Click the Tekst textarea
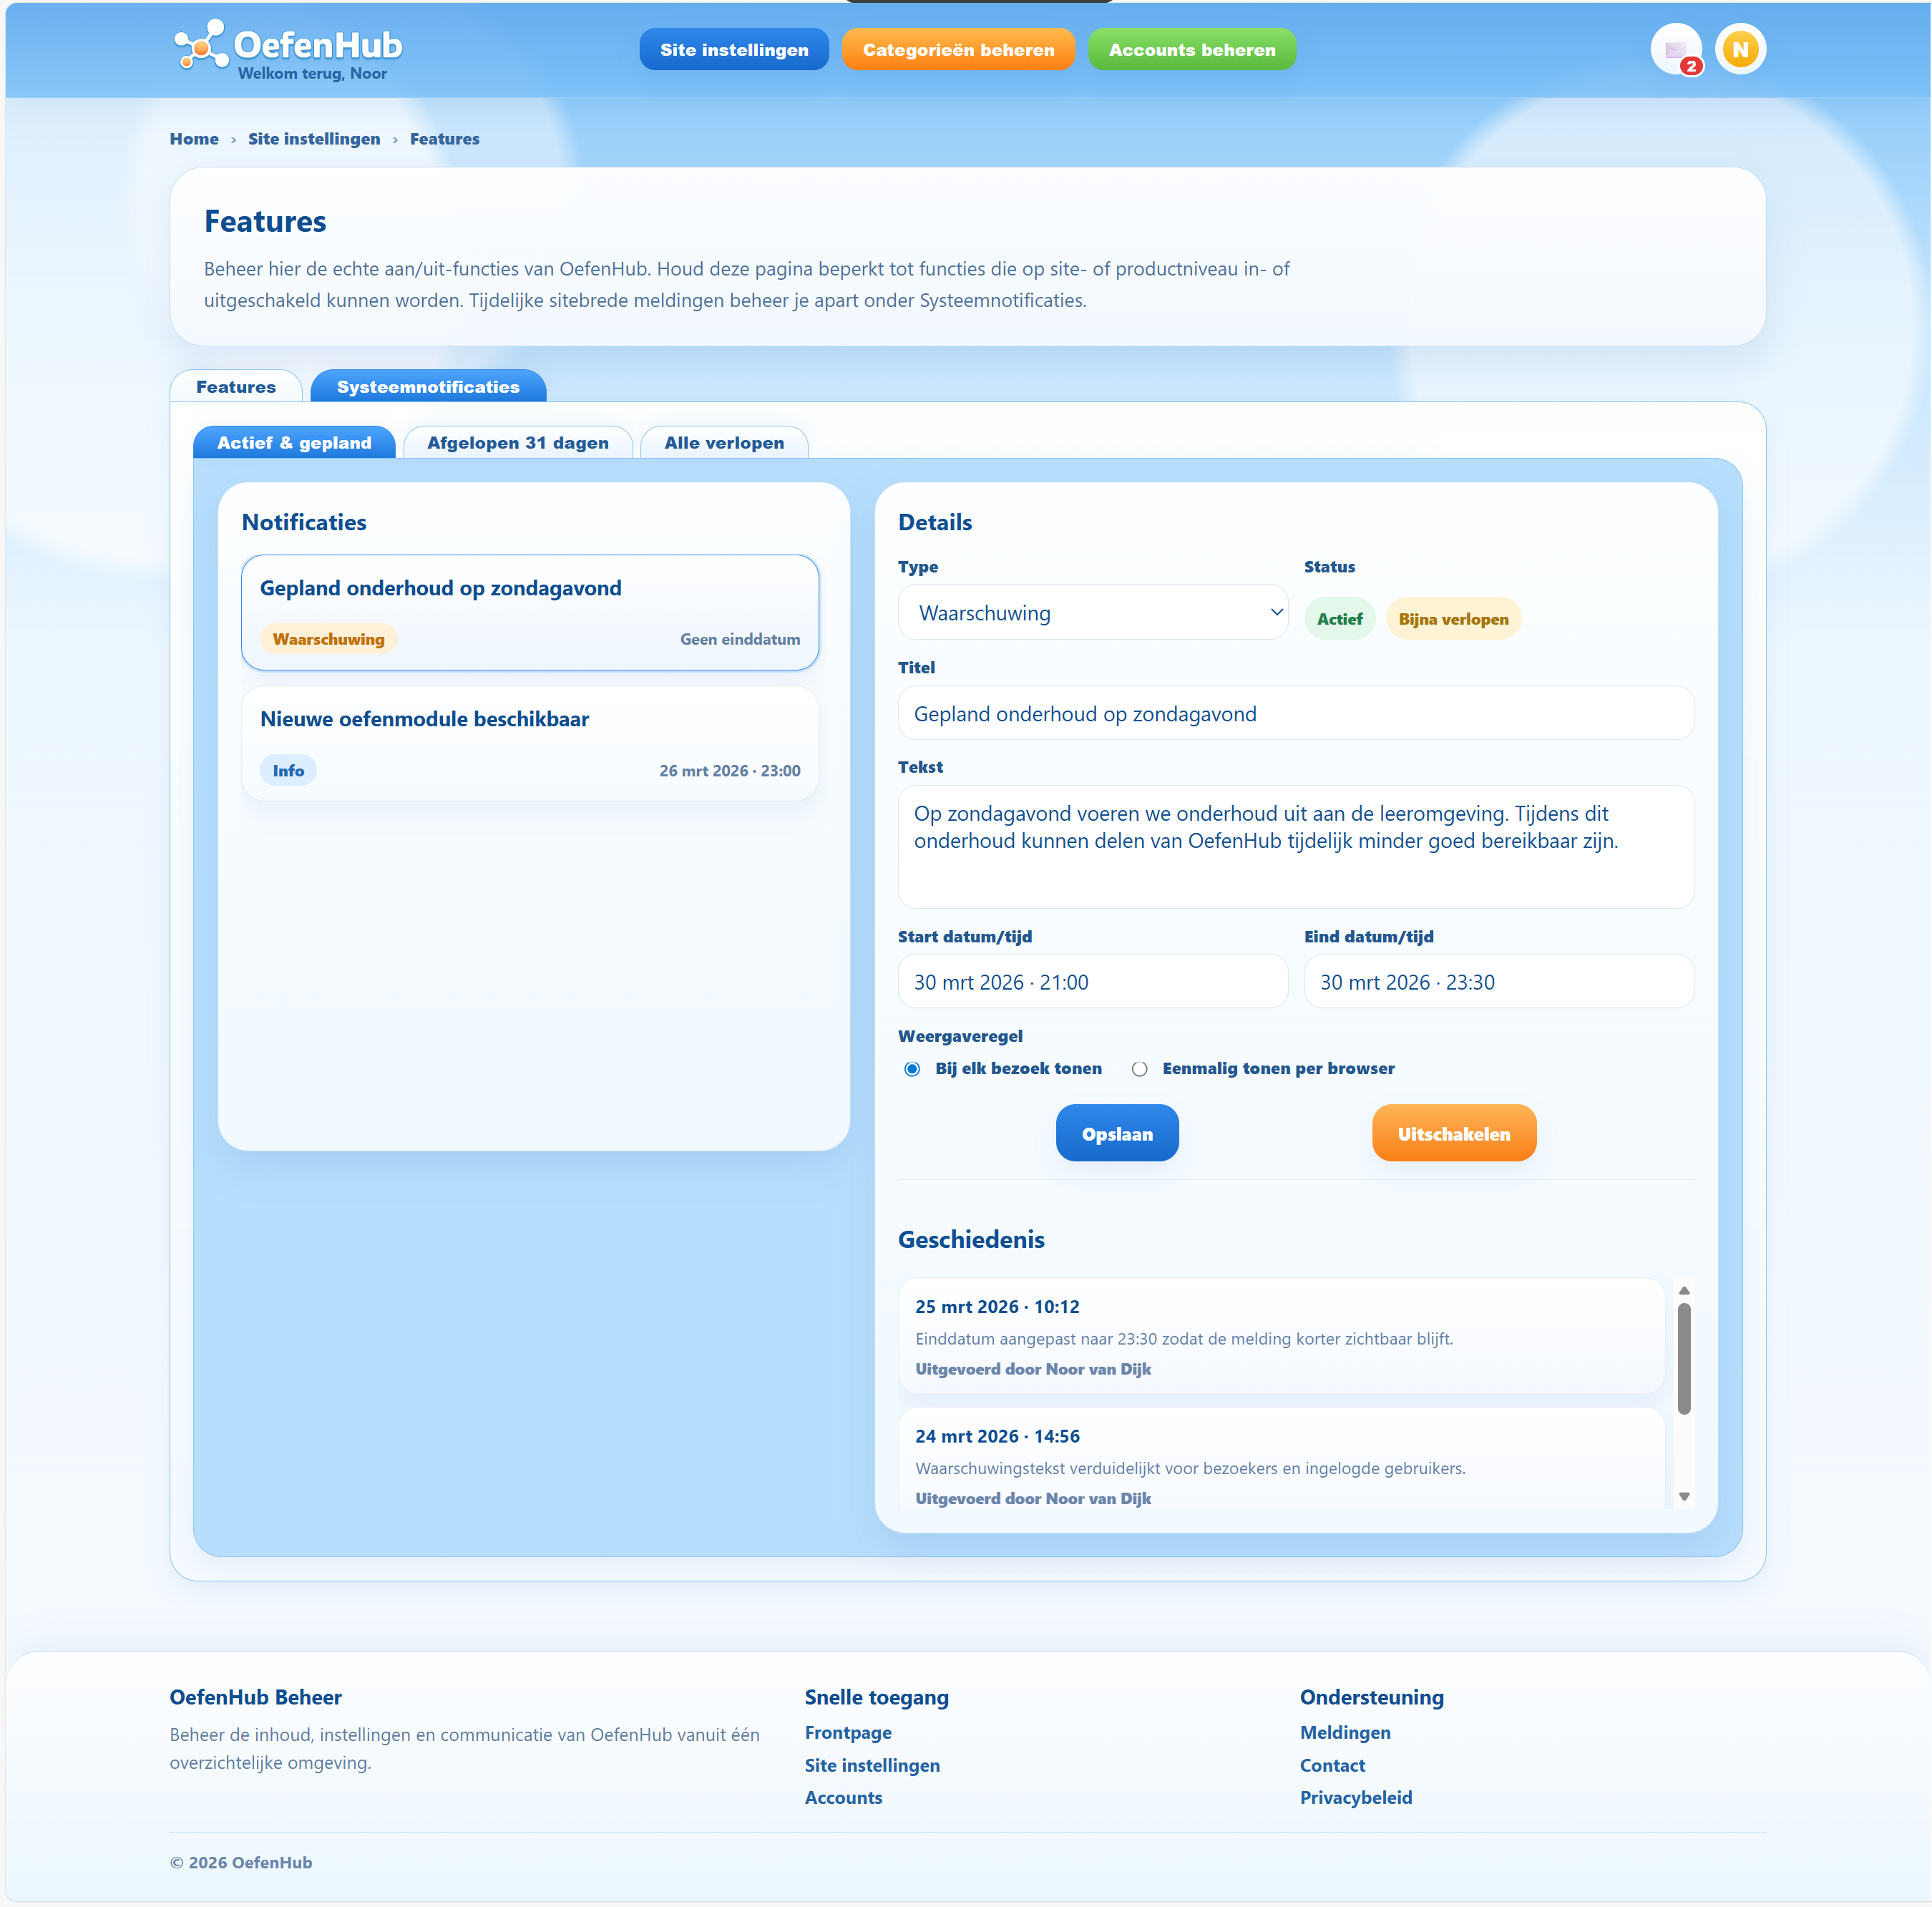This screenshot has height=1907, width=1932. point(1296,847)
